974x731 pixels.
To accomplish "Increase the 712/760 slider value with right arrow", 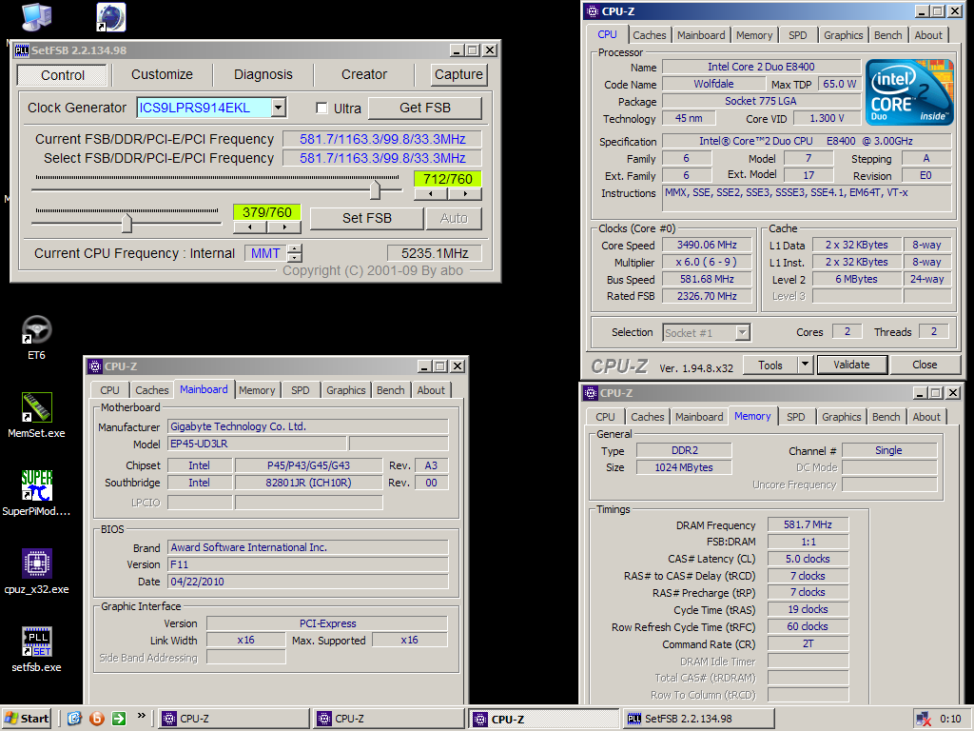I will tap(464, 194).
